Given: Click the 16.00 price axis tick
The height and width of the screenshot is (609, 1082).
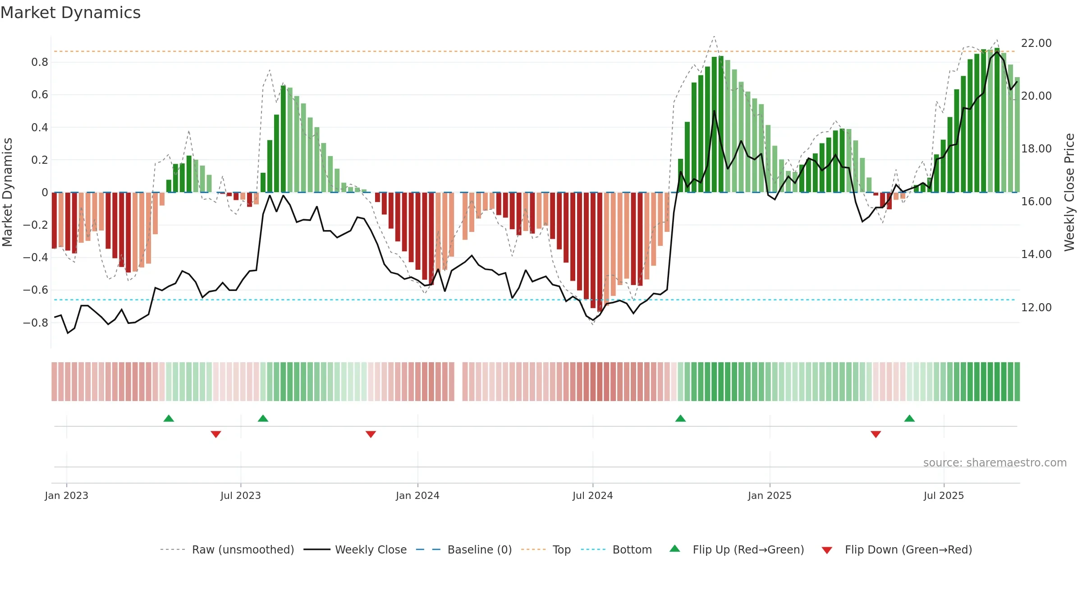Looking at the screenshot, I should (1036, 202).
